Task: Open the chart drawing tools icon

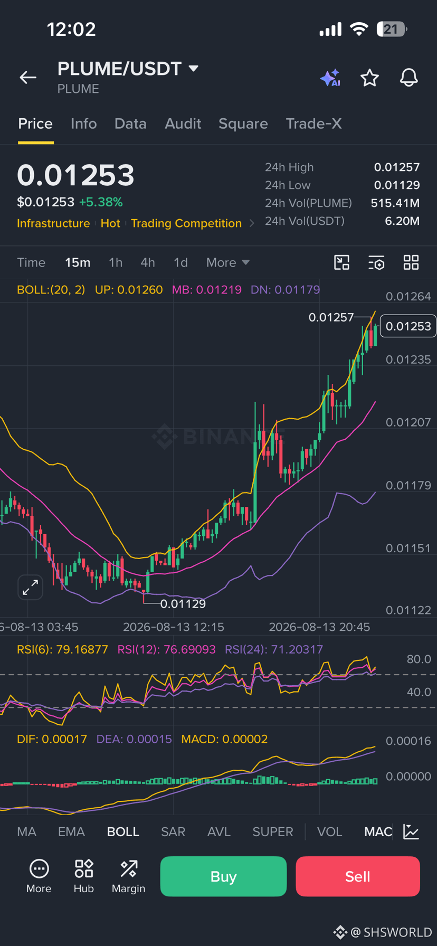Action: pos(342,262)
